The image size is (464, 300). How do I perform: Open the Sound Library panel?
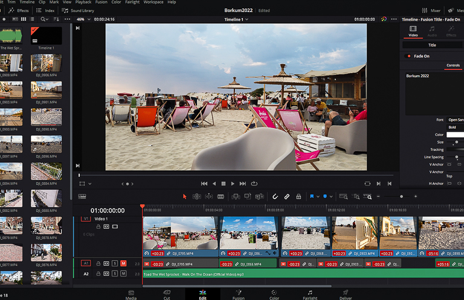click(x=78, y=11)
